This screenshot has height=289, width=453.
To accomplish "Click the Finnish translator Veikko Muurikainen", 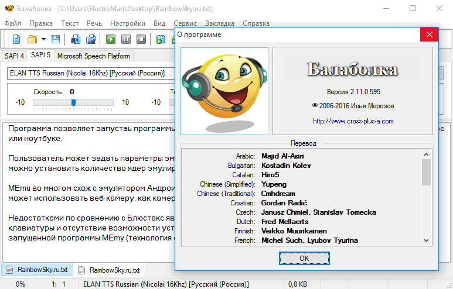I will tap(294, 231).
